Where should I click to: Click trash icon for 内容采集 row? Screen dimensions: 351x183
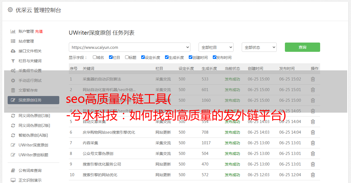[x=313, y=143]
